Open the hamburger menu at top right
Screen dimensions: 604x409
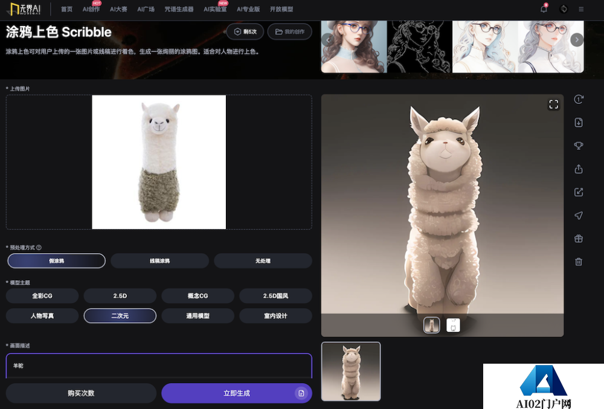(x=581, y=9)
